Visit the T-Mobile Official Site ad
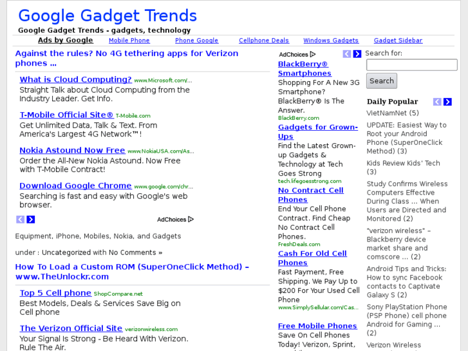This screenshot has height=351, width=468. click(66, 115)
